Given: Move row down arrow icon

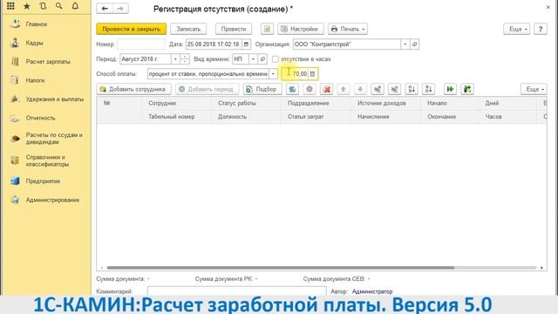Looking at the screenshot, I should (x=360, y=89).
